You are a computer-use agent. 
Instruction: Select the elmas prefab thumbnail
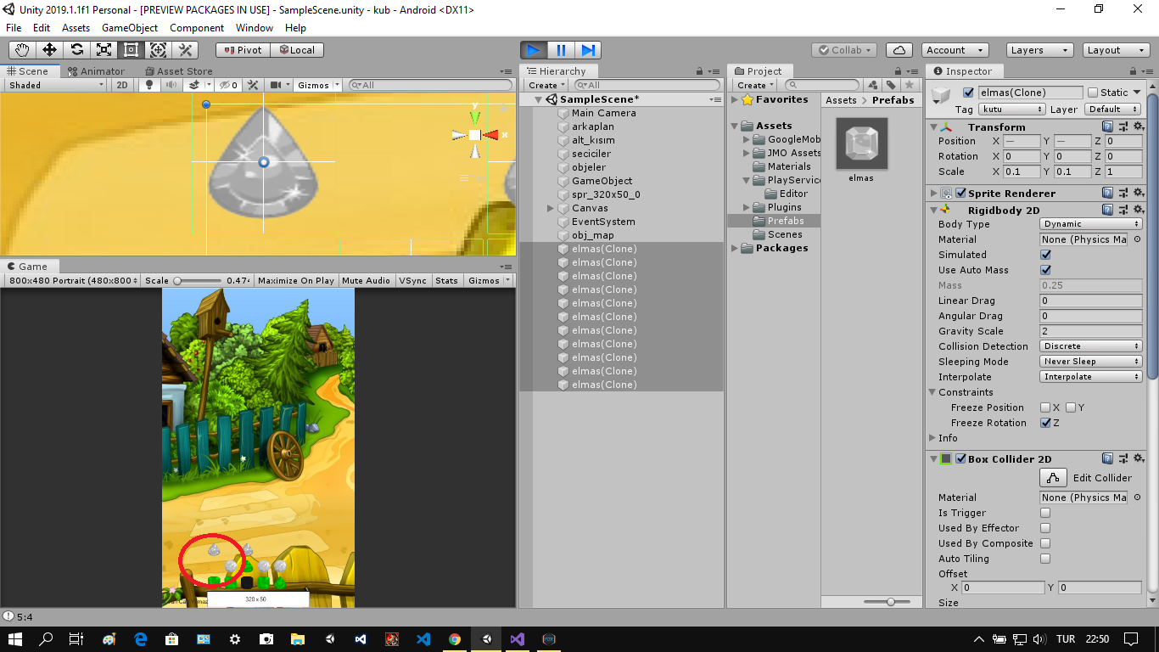[x=861, y=144]
